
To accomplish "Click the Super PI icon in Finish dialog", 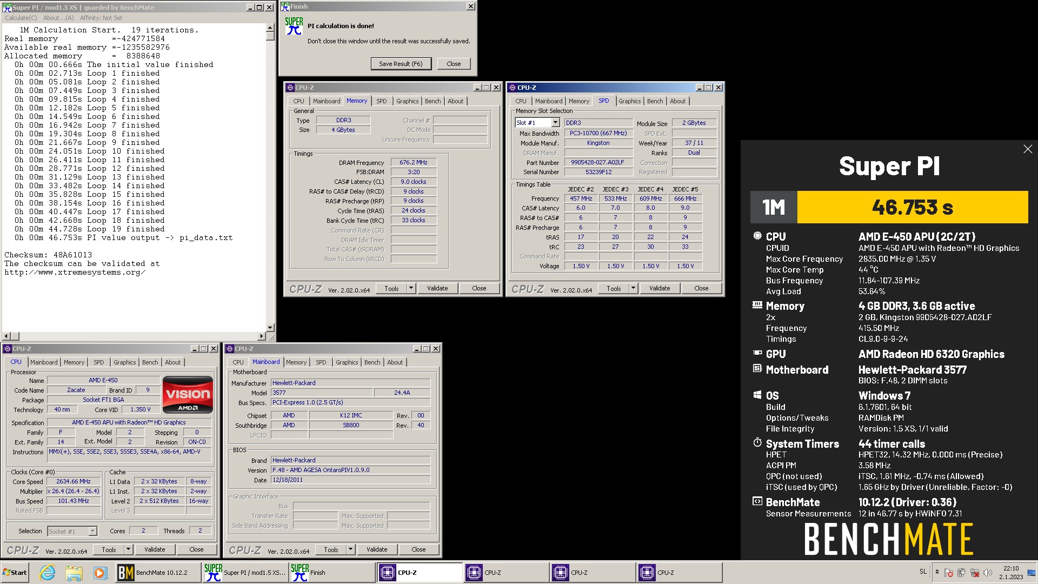I will click(294, 26).
